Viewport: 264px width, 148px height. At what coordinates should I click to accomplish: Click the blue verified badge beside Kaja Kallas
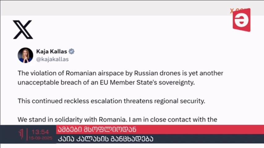[x=71, y=51]
